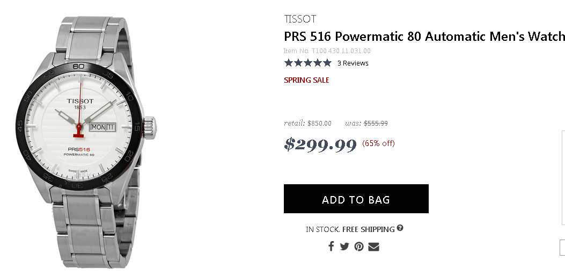The image size is (565, 275).
Task: Click the crossed-out was price $555.99
Action: pos(376,124)
